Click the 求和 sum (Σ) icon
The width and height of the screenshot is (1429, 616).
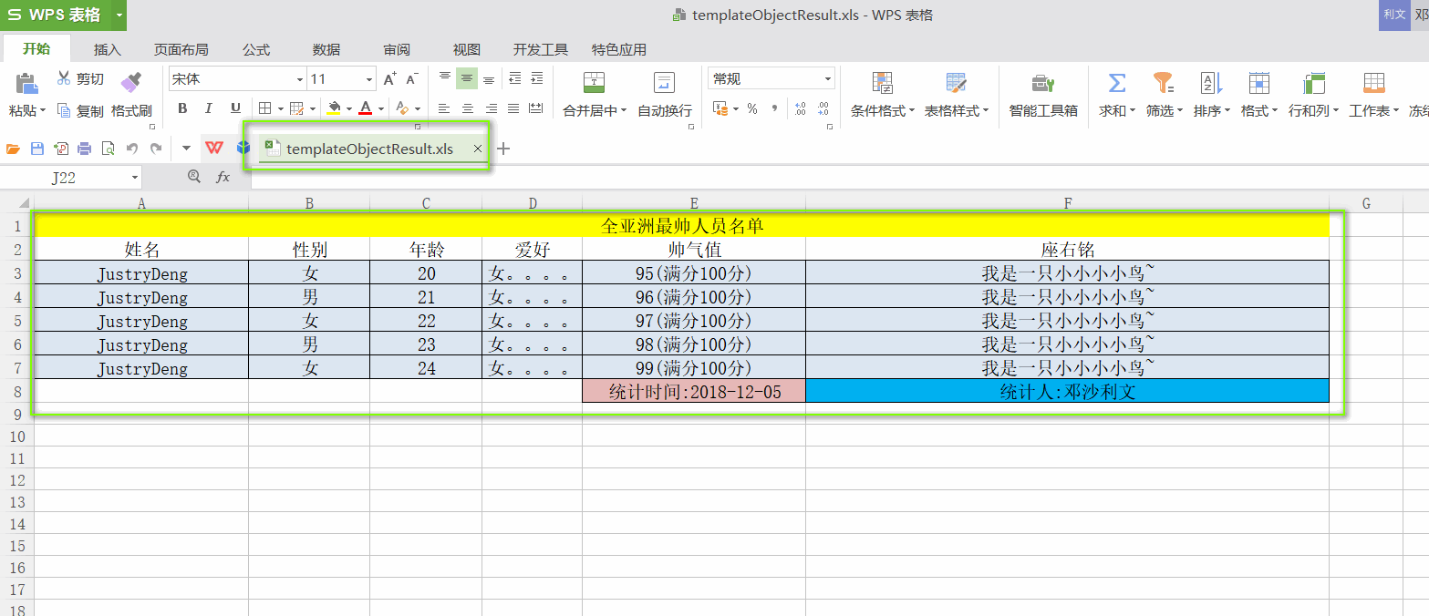point(1115,82)
